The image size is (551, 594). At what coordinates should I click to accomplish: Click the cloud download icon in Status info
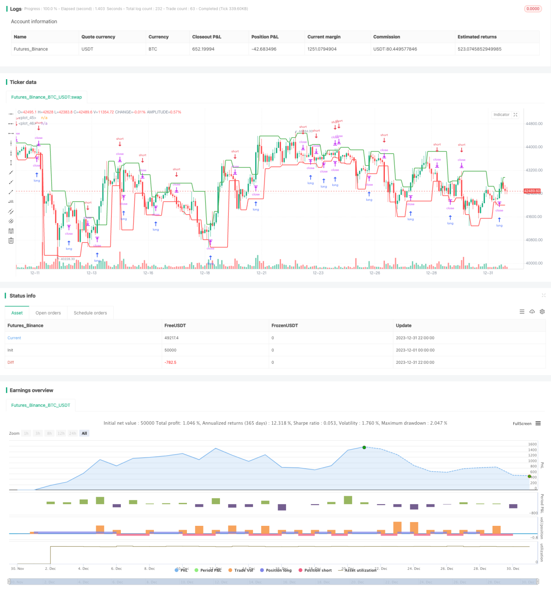tap(532, 312)
